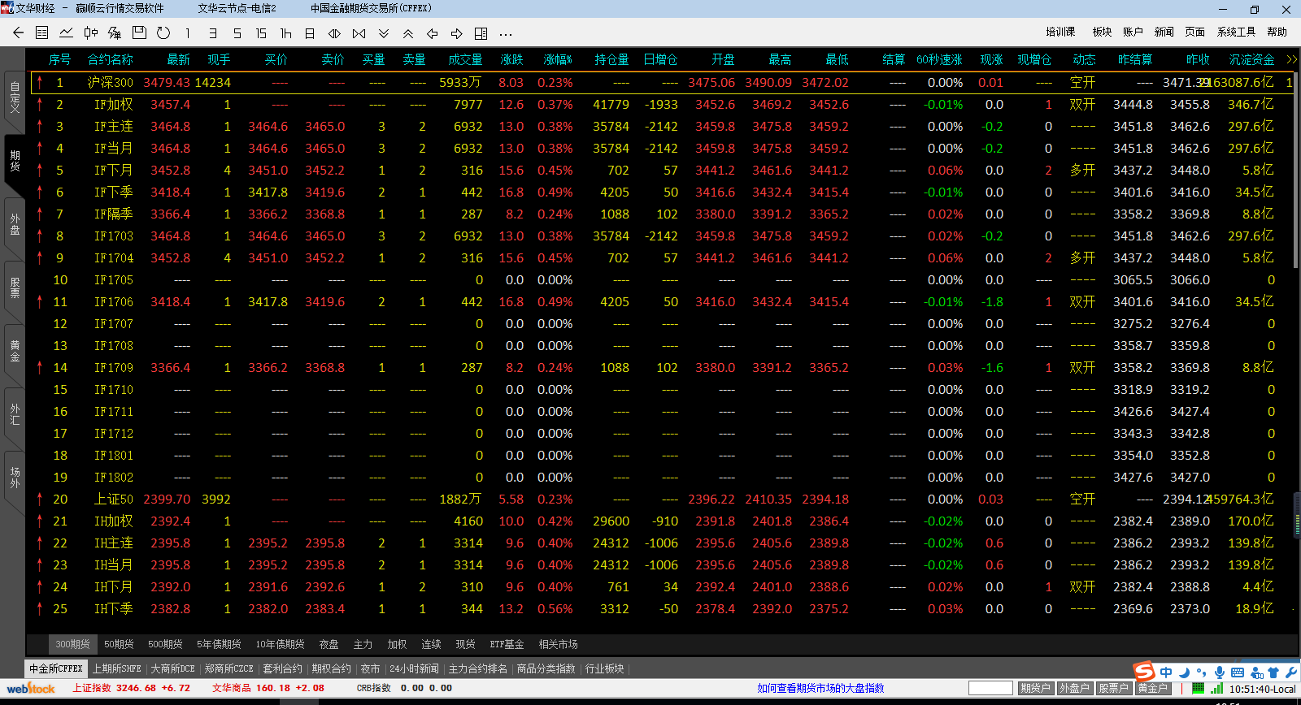
Task: Switch to the 上期所SHFE tab
Action: click(116, 668)
